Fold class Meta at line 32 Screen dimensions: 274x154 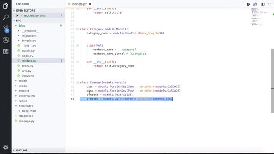click(77, 46)
